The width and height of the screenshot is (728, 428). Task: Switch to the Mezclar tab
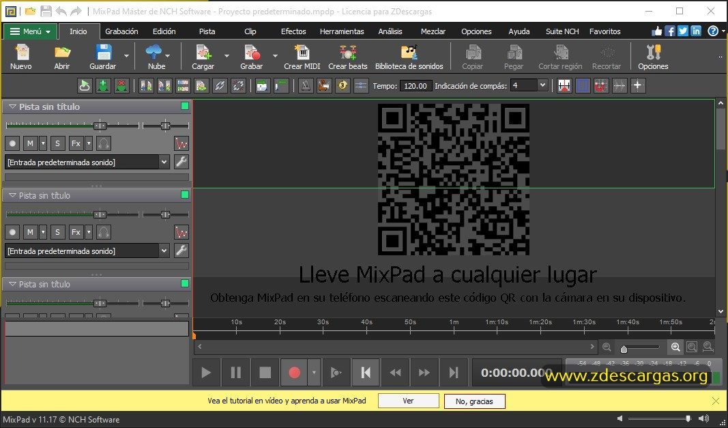tap(433, 31)
